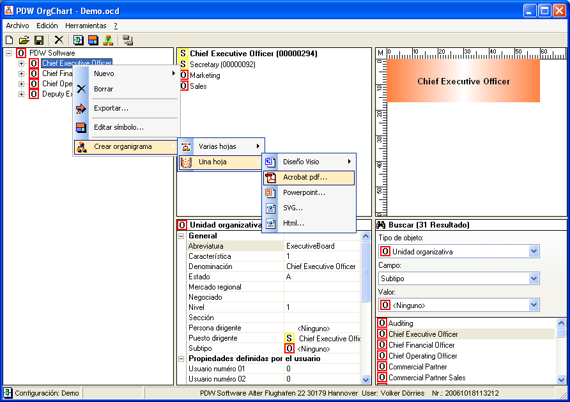
Task: Click the black X delete toolbar icon
Action: point(59,40)
